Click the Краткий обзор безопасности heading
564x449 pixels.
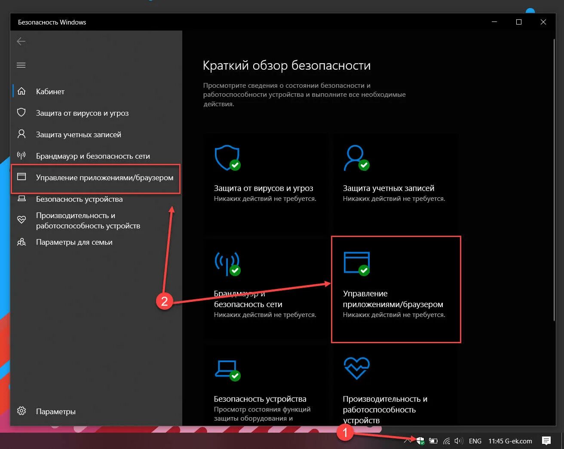coord(287,65)
